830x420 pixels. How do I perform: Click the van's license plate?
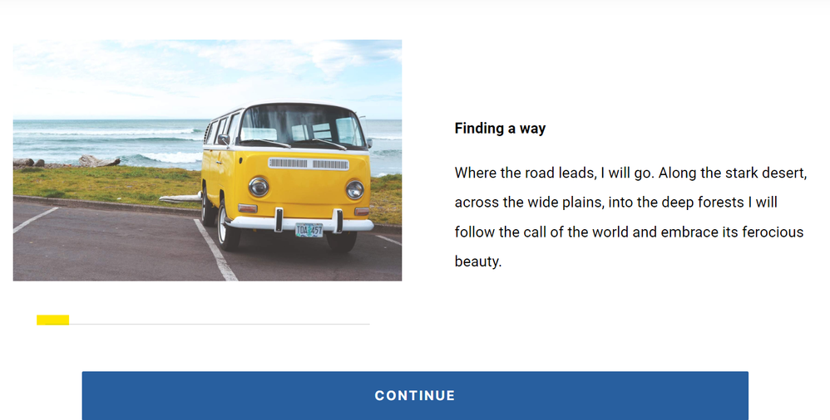click(x=309, y=230)
